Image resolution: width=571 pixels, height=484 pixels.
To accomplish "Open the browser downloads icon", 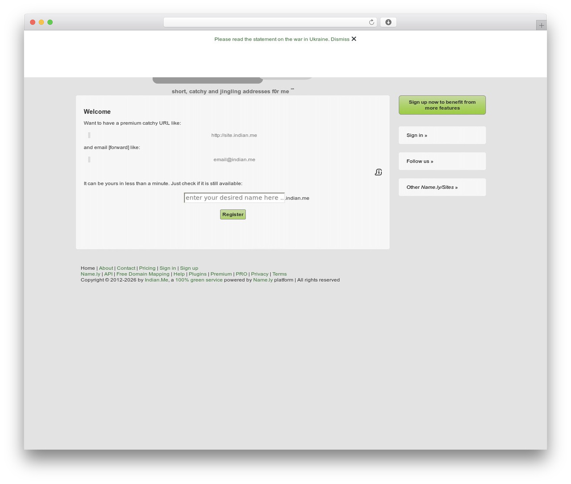I will (x=388, y=22).
